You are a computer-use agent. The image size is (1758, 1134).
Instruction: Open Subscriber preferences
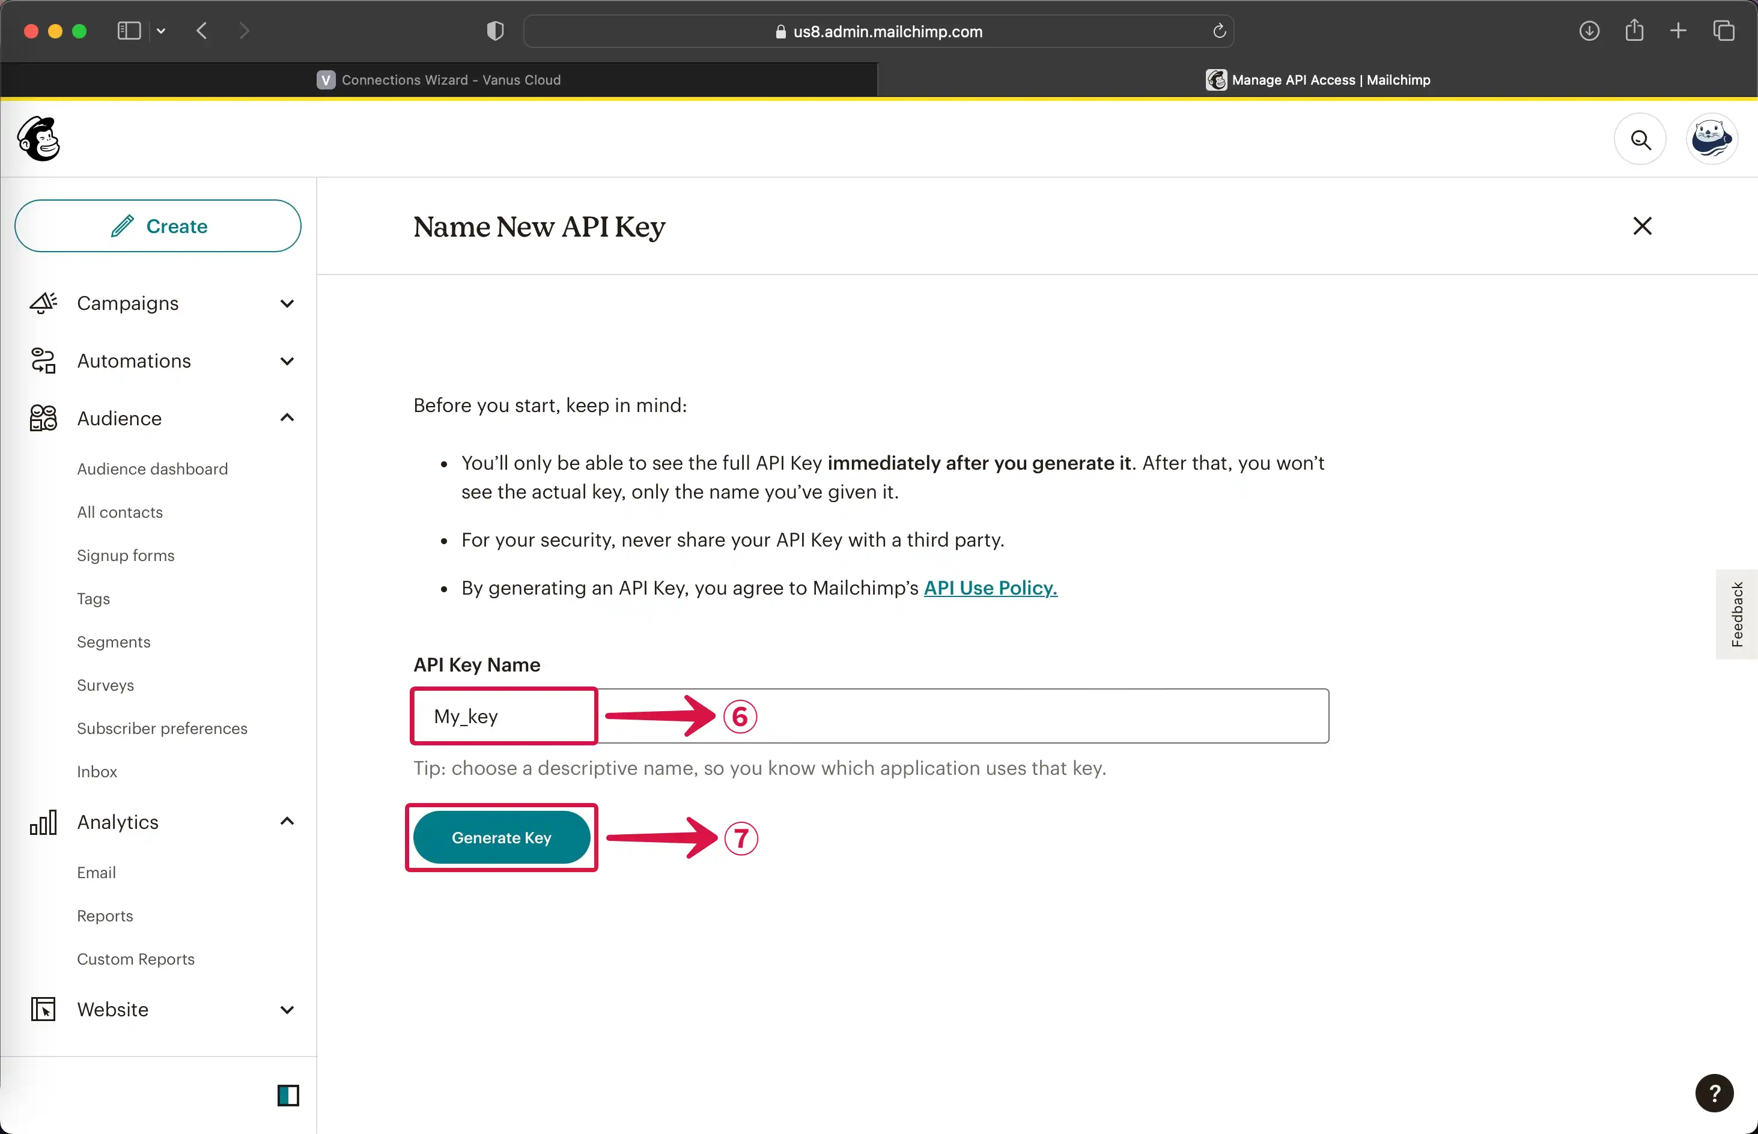[x=162, y=728]
